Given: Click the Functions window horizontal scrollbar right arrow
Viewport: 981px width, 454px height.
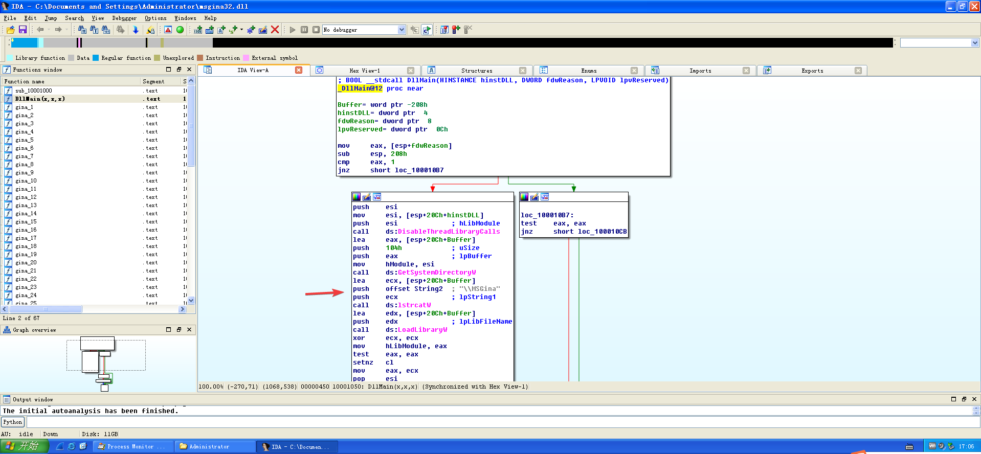Looking at the screenshot, I should [x=182, y=309].
